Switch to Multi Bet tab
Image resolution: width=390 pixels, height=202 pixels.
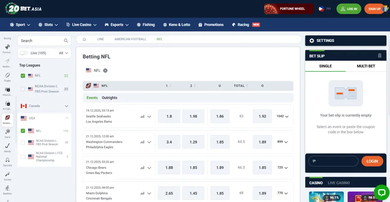click(x=366, y=66)
